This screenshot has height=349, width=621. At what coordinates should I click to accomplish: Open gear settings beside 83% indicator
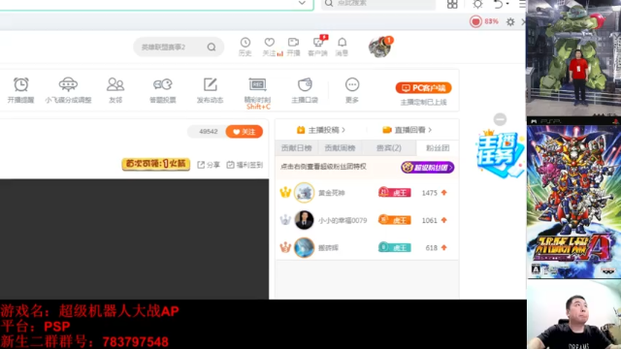pos(510,21)
